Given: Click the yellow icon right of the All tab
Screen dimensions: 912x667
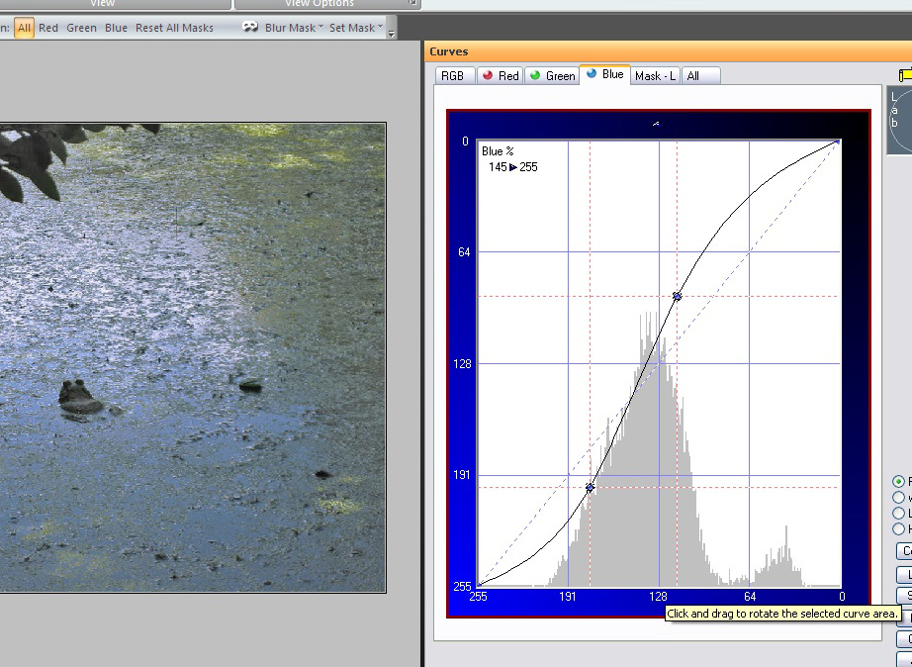Looking at the screenshot, I should (x=905, y=75).
